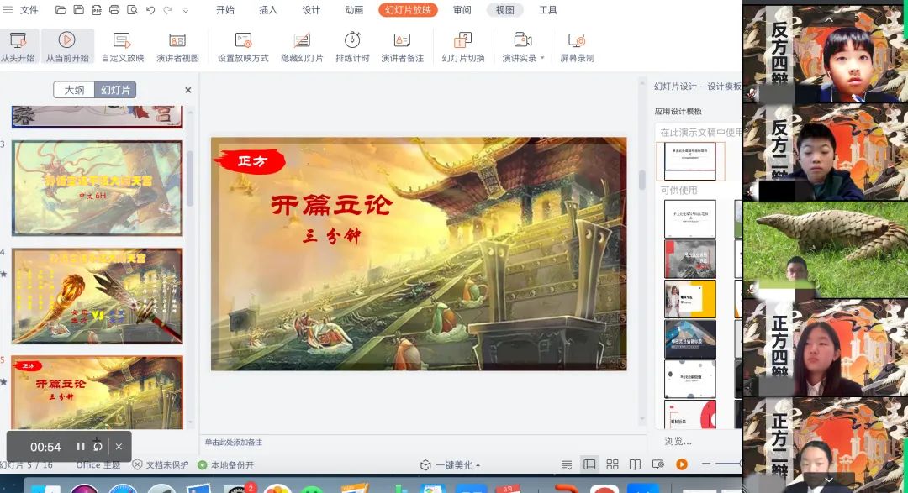Switch to the 审阅 tab
The height and width of the screenshot is (493, 908).
(462, 10)
